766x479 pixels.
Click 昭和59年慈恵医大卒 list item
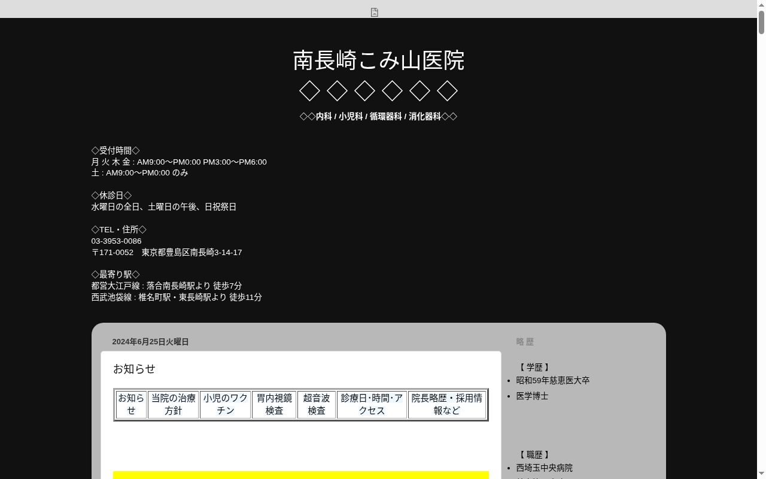[x=553, y=380]
